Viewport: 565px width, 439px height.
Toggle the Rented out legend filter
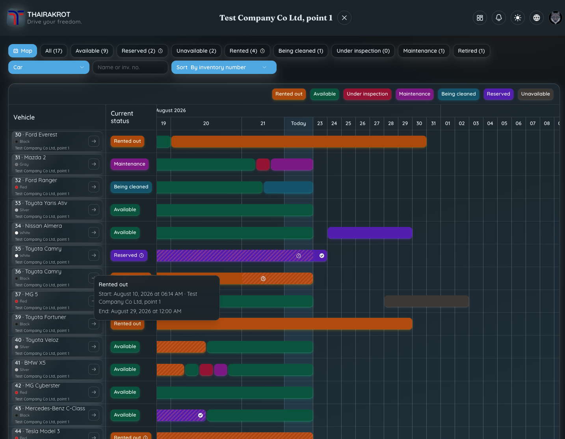click(x=289, y=94)
